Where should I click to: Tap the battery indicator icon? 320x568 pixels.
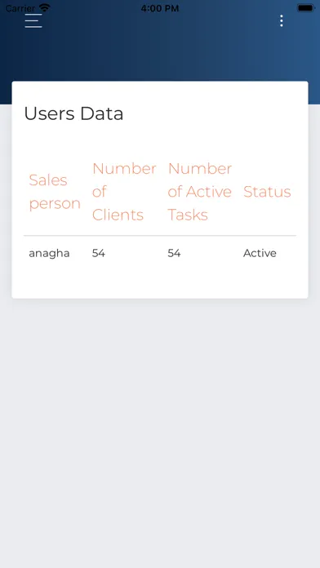305,7
